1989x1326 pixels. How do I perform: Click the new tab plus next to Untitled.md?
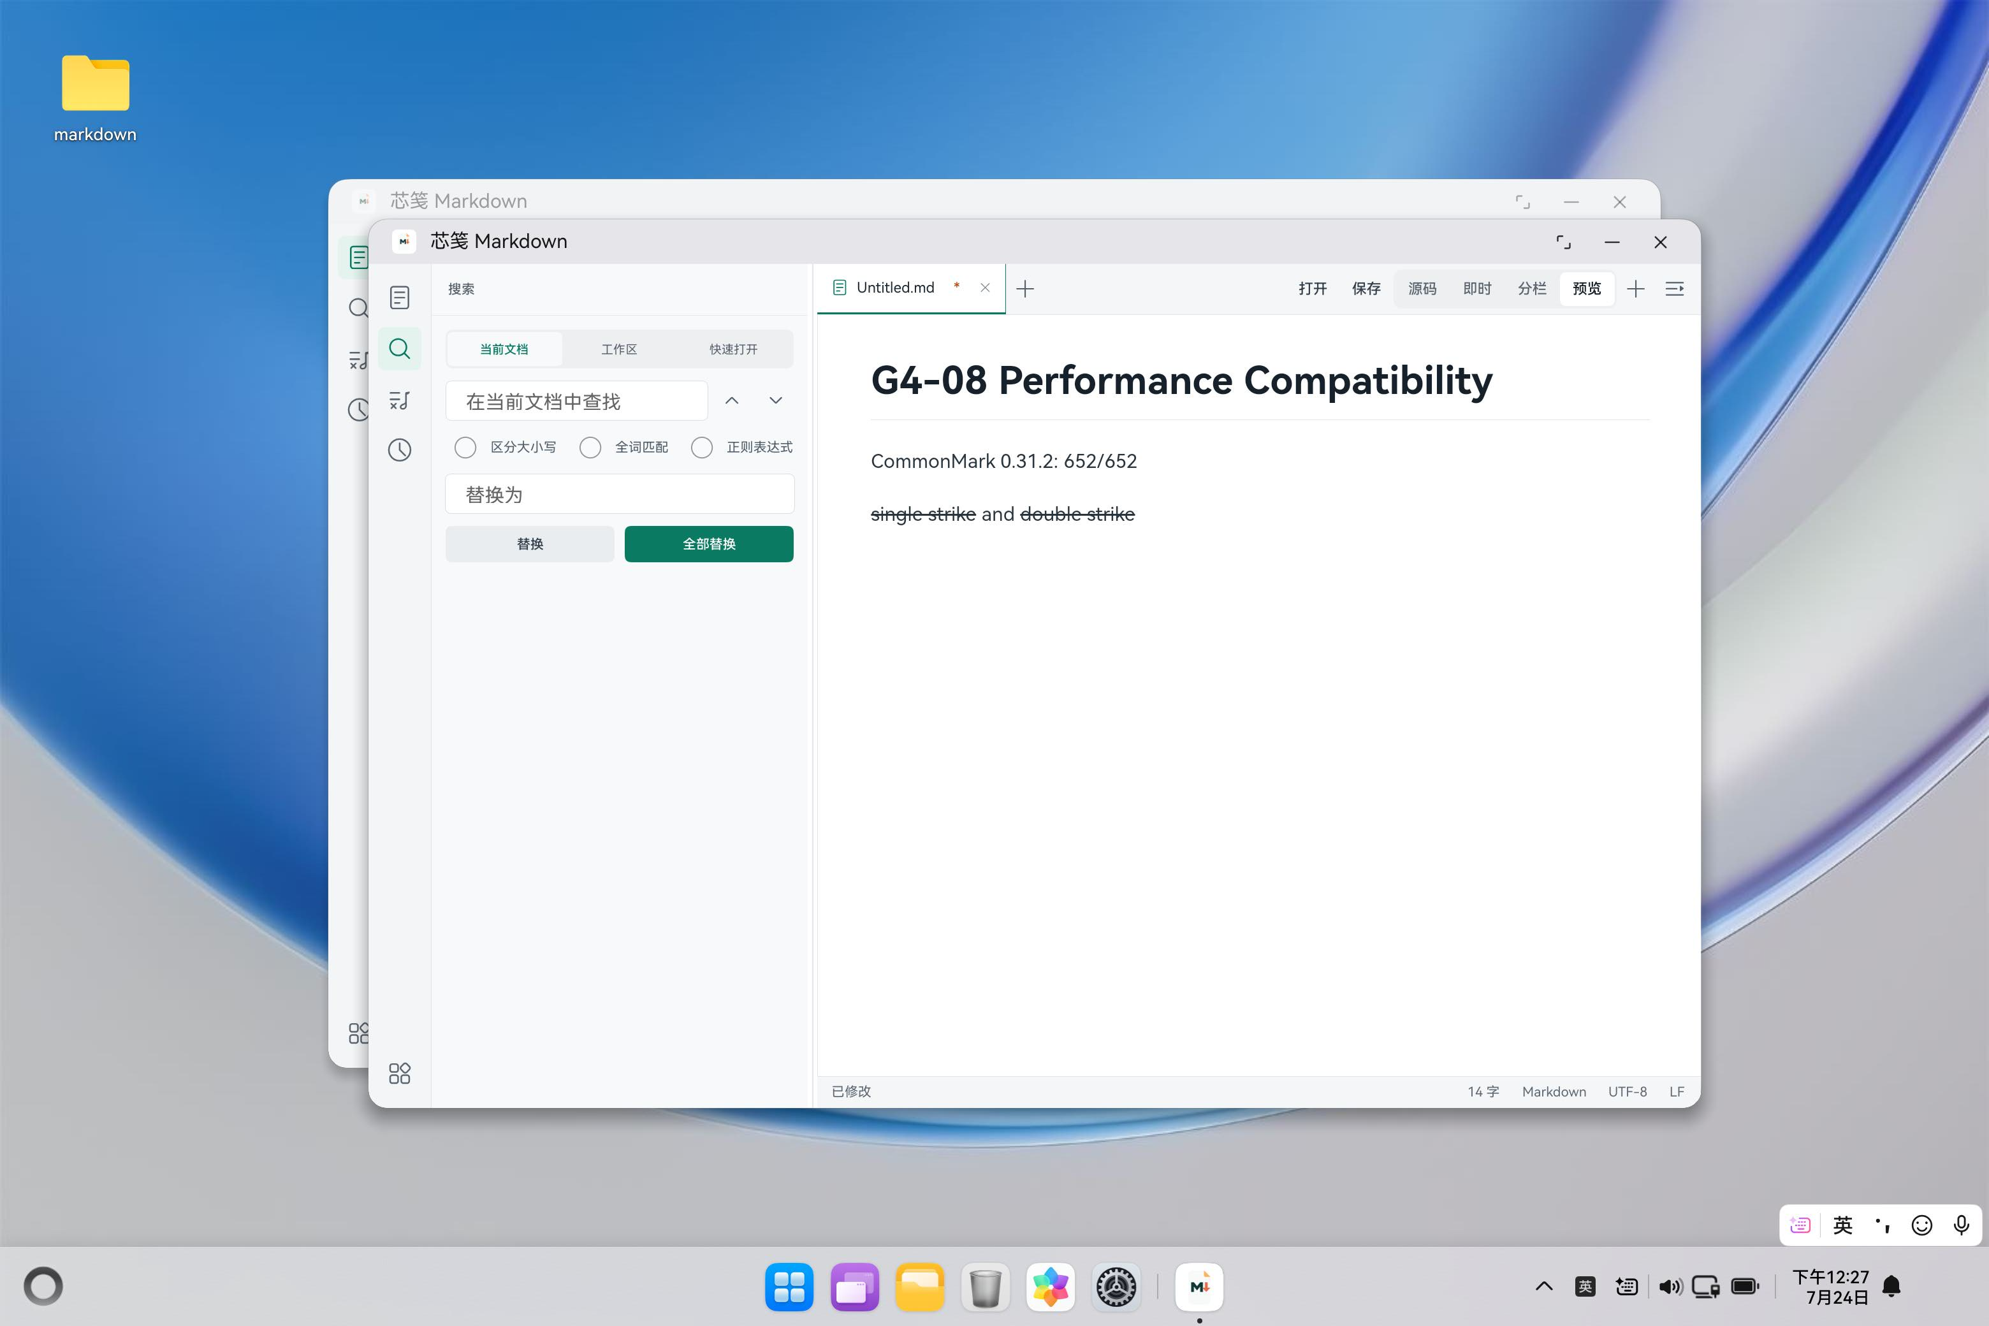click(x=1025, y=289)
